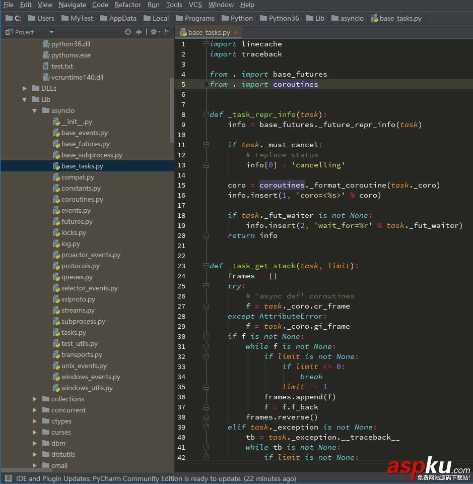473x484 pixels.
Task: Open the Window menu
Action: (221, 5)
